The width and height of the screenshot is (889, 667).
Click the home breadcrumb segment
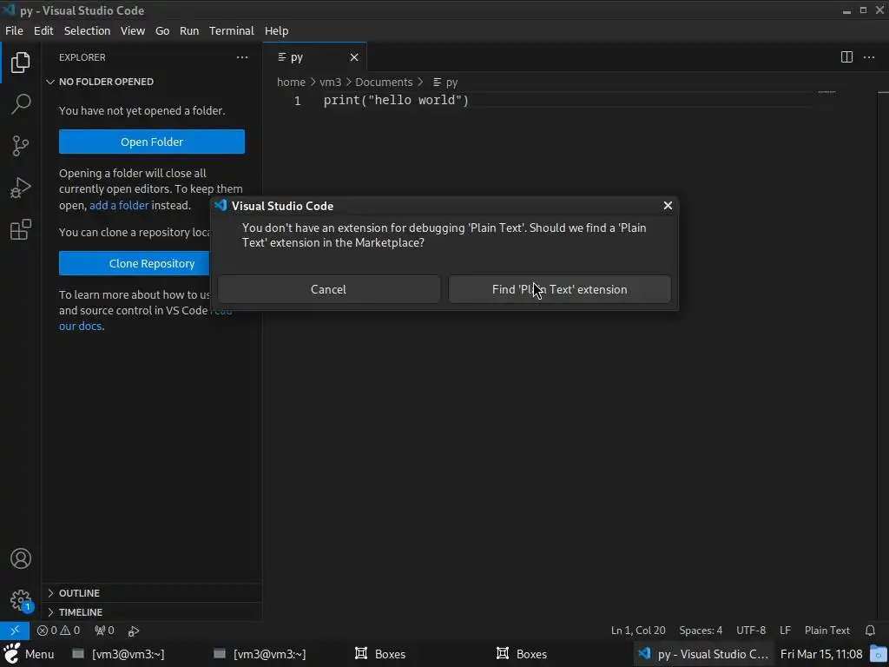pos(291,83)
